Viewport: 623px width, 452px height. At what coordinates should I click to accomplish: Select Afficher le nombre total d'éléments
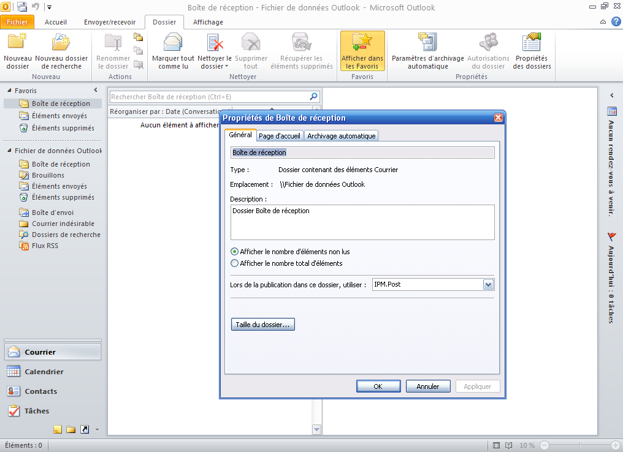[286, 263]
